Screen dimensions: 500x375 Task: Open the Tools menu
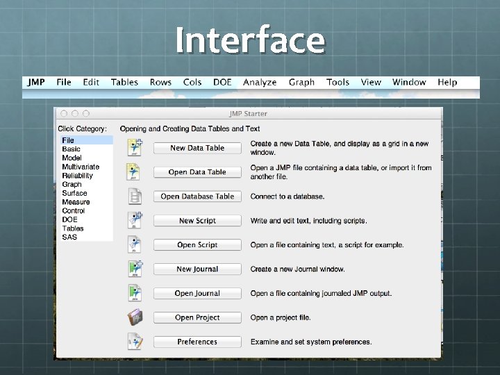pos(337,82)
